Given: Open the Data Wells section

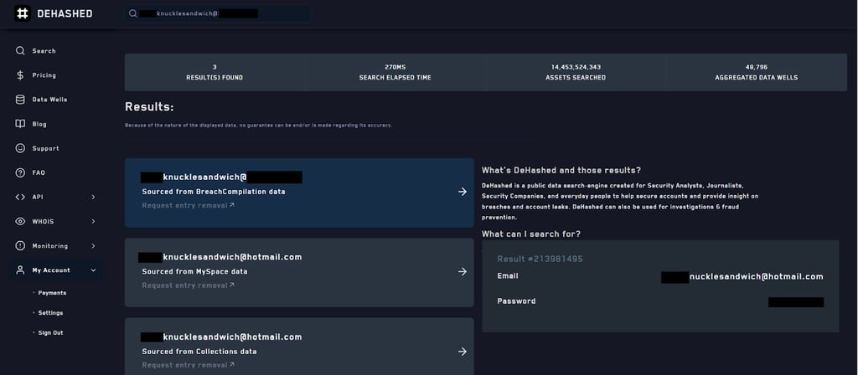Looking at the screenshot, I should pos(49,100).
